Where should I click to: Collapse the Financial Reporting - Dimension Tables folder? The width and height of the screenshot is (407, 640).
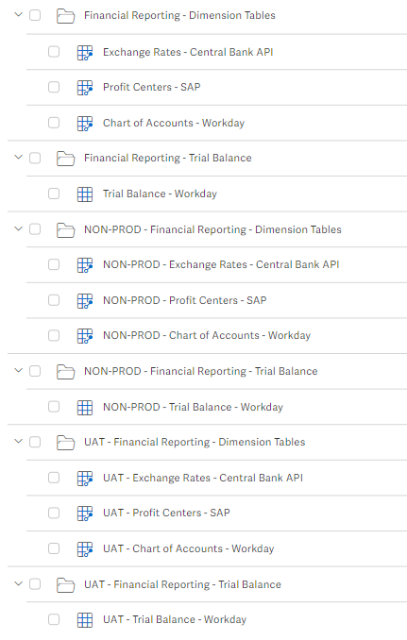point(18,15)
